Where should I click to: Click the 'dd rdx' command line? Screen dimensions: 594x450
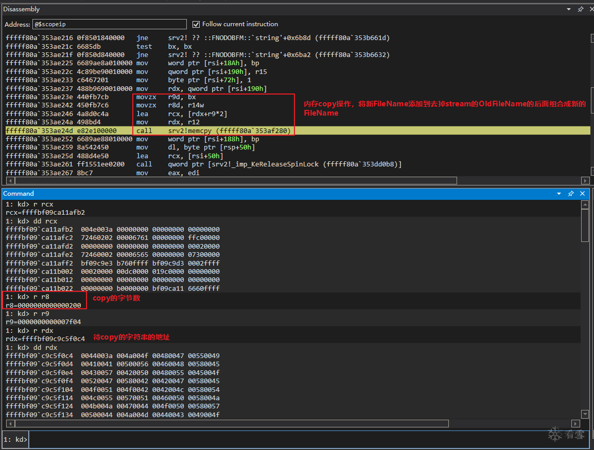pyautogui.click(x=31, y=348)
